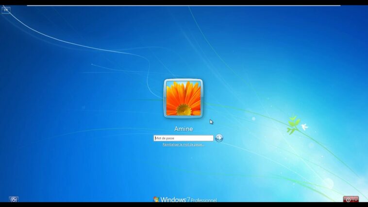This screenshot has height=207, width=368.
Task: Click the Windows flag logo at bottom
Action: (x=156, y=200)
